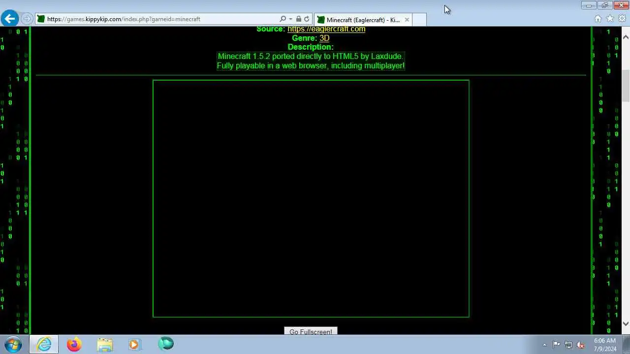Minimize the Internet Explorer window

(589, 5)
